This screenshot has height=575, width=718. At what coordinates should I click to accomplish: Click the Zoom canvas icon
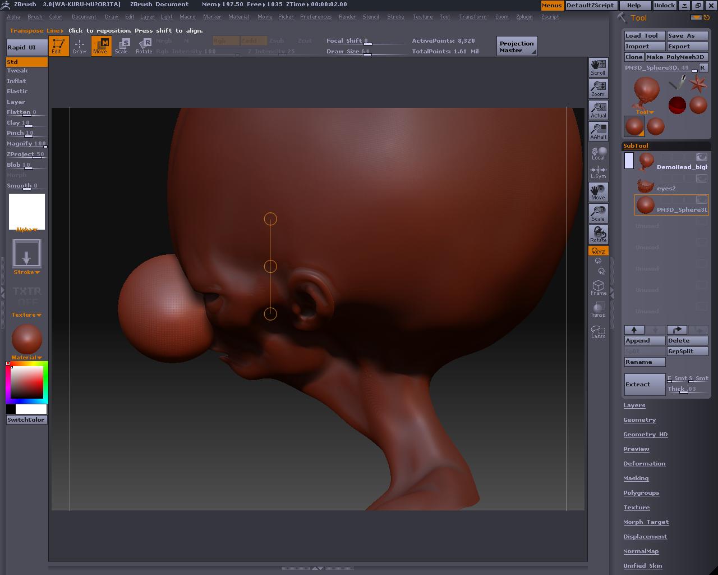pyautogui.click(x=598, y=89)
